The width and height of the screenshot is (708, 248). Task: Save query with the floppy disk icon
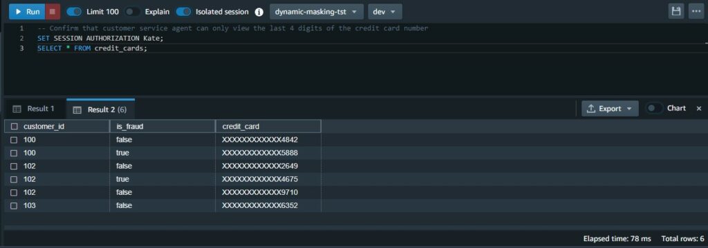[676, 12]
